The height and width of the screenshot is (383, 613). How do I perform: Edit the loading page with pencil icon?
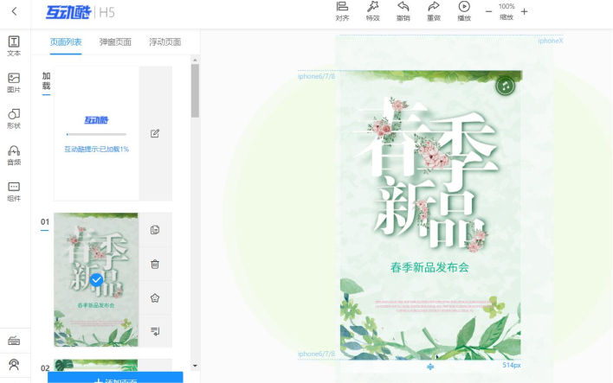click(x=155, y=133)
